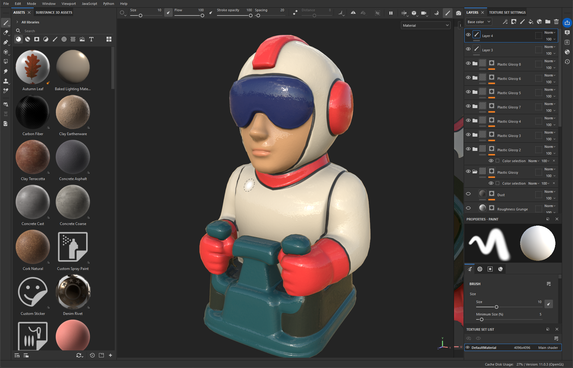Show the Dust layer
The width and height of the screenshot is (573, 368).
[x=468, y=194]
